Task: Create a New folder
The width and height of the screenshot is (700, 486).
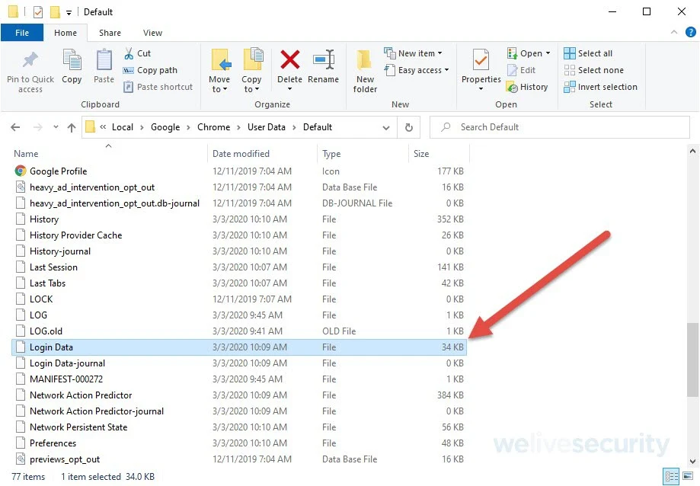Action: 365,72
